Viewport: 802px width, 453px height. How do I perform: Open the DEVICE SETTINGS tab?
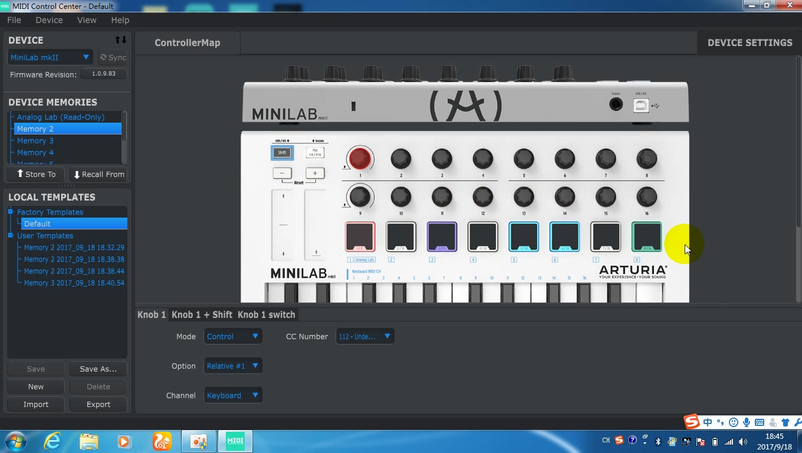point(750,42)
